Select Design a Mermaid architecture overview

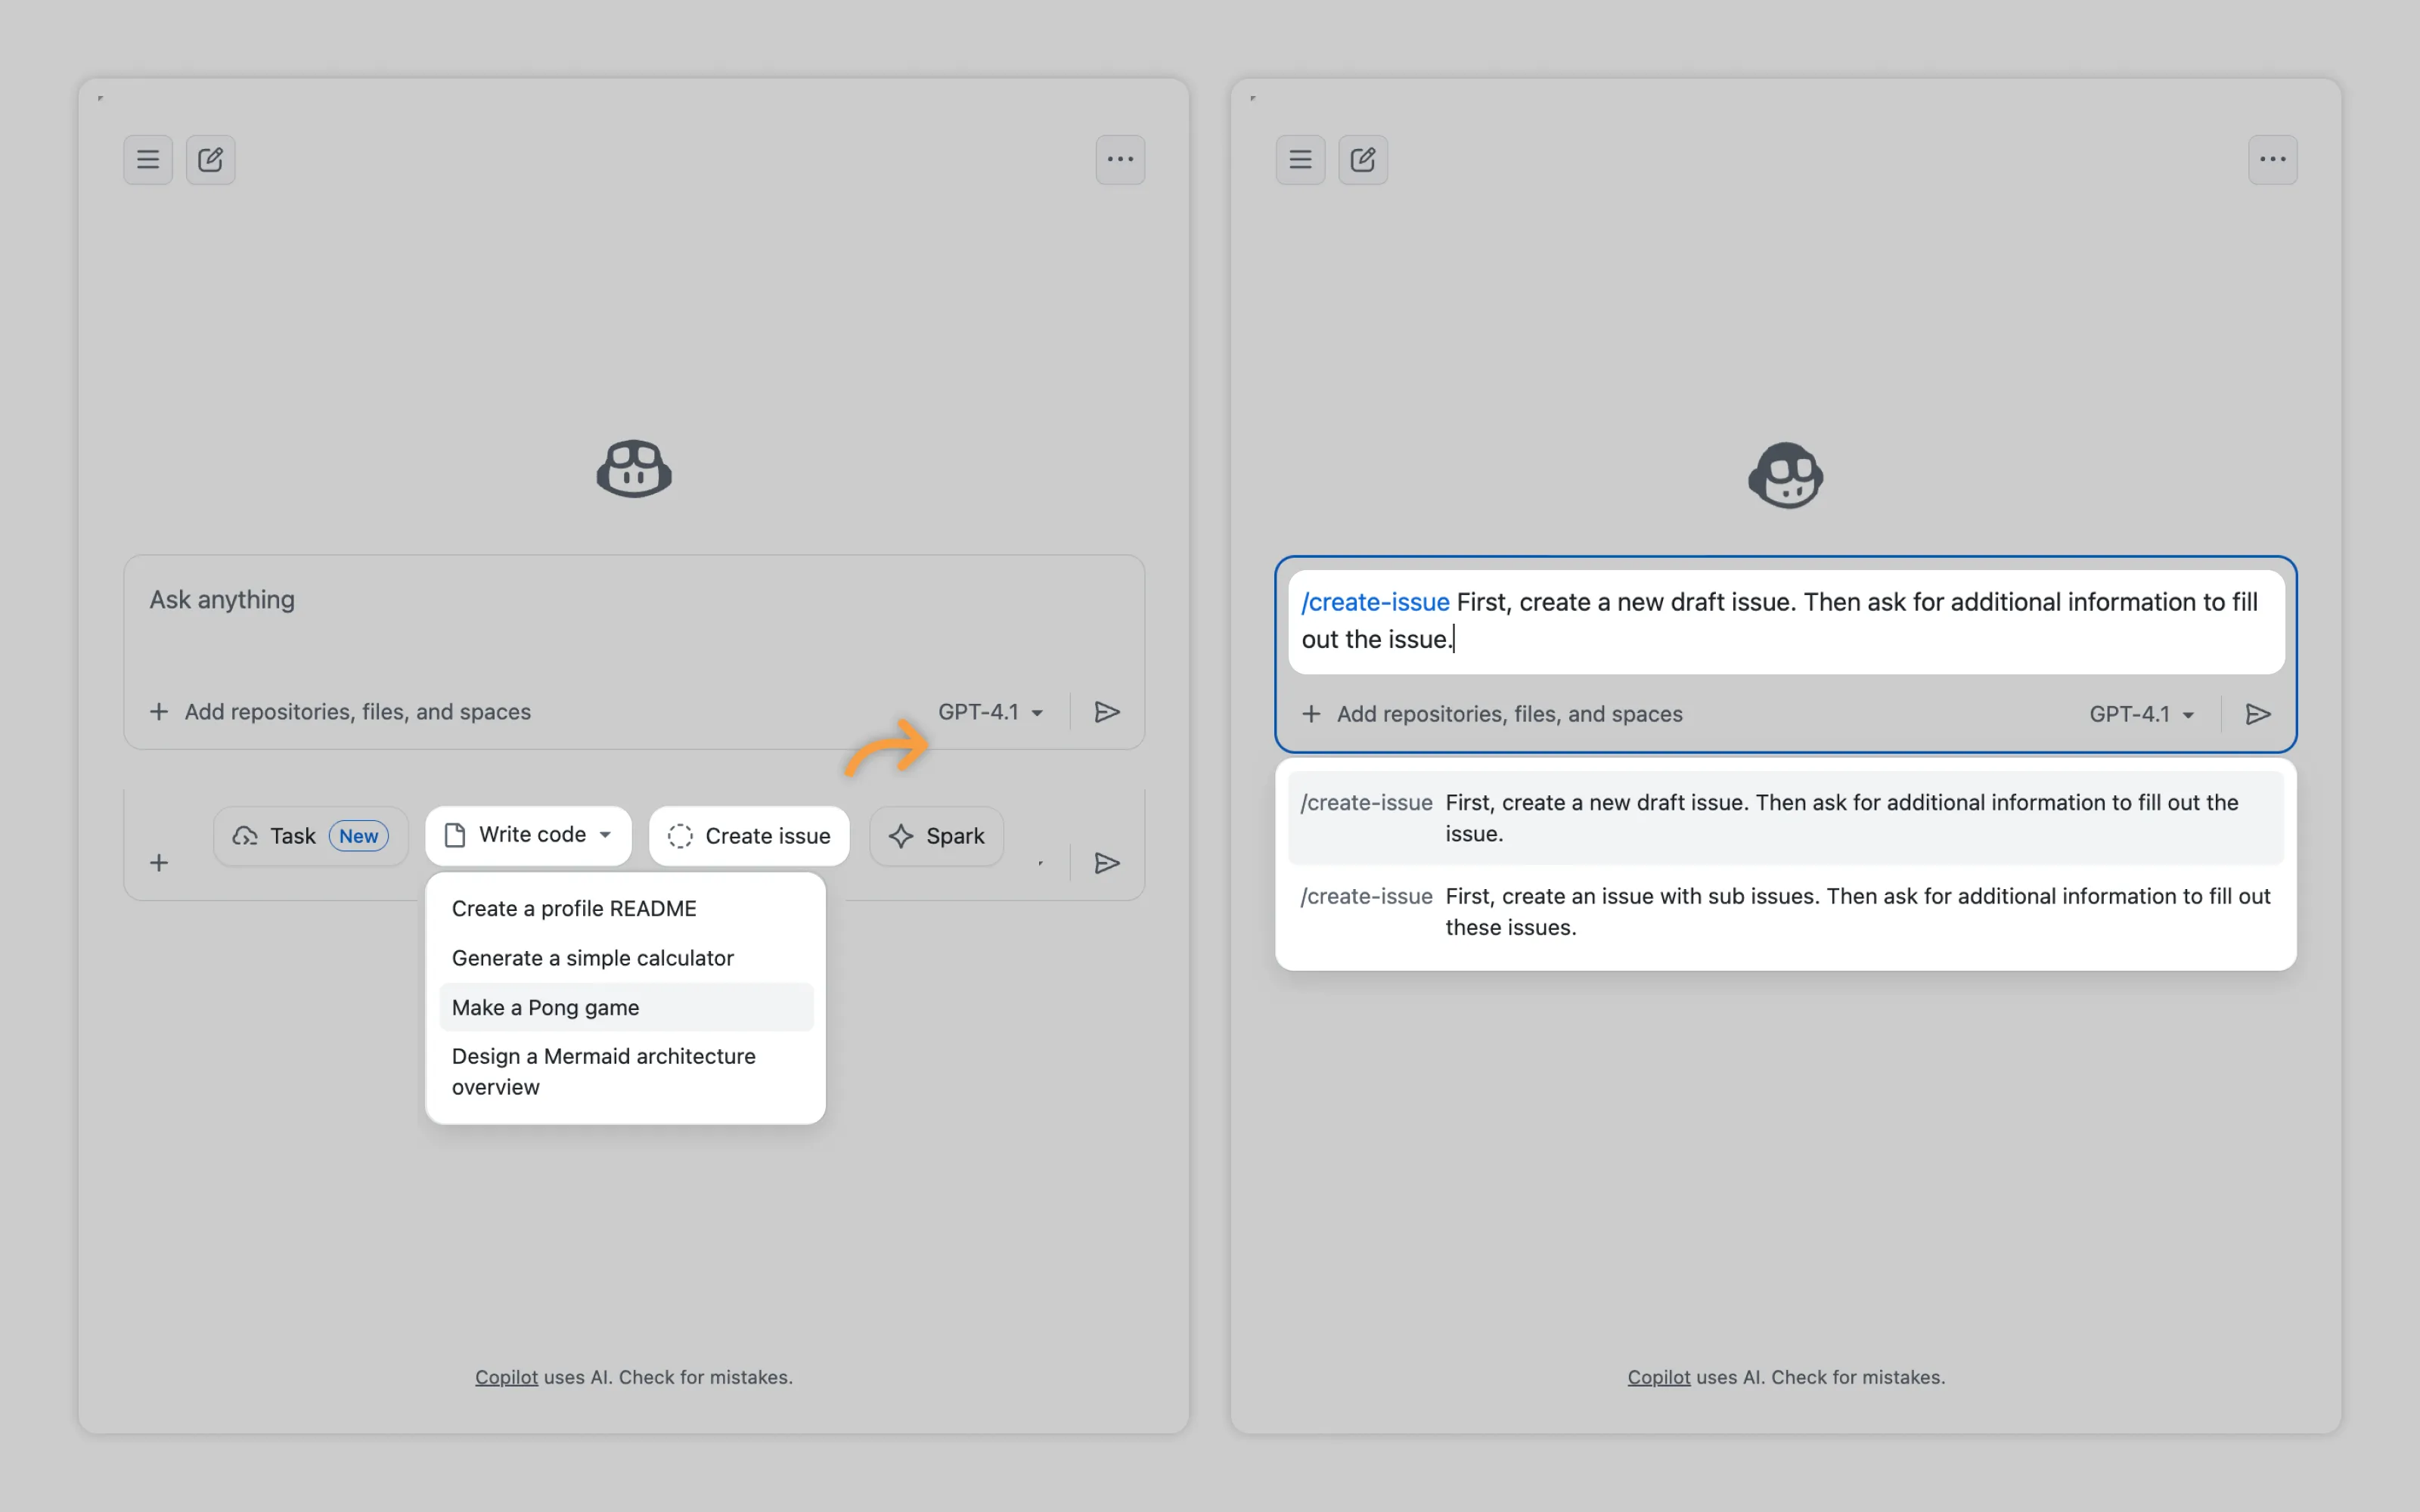point(603,1071)
